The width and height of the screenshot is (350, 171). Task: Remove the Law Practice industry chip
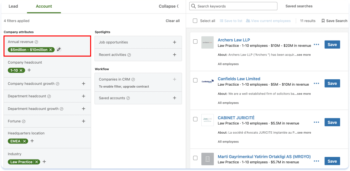click(37, 162)
